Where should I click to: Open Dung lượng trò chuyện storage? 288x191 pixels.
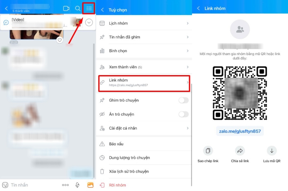pyautogui.click(x=144, y=158)
